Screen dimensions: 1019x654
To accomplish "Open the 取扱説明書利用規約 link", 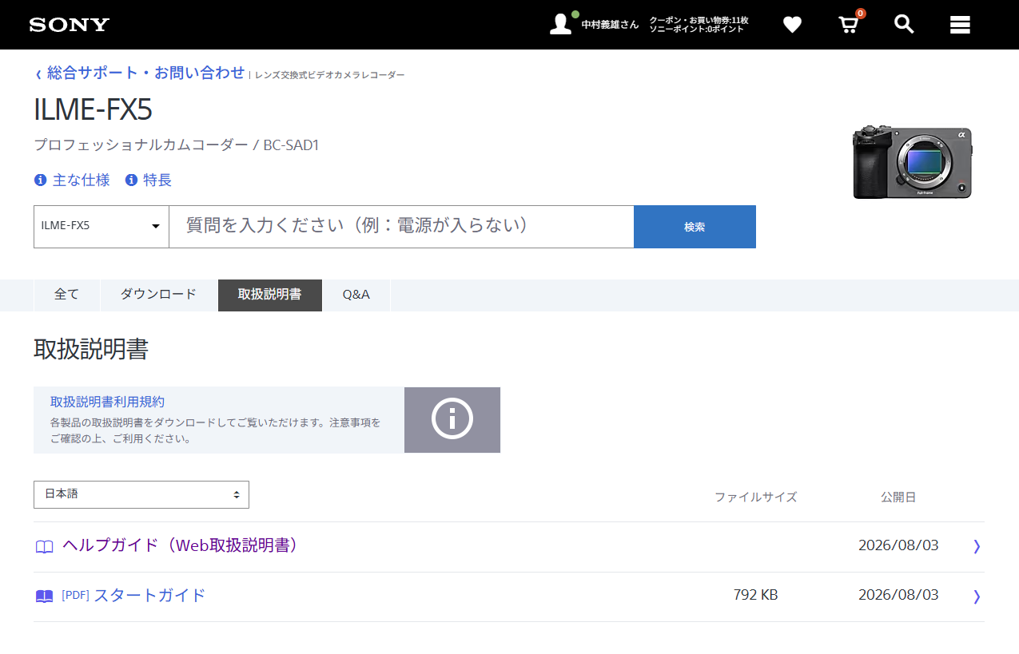I will (x=108, y=402).
